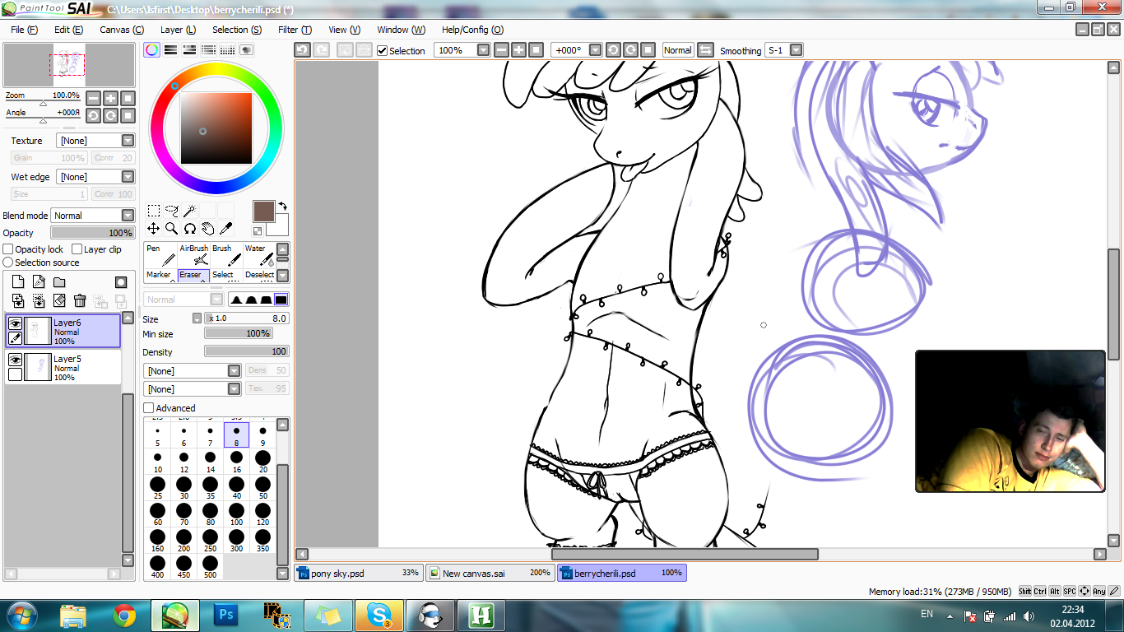The image size is (1124, 632).
Task: Select the rectangular Selection tool
Action: (x=154, y=211)
